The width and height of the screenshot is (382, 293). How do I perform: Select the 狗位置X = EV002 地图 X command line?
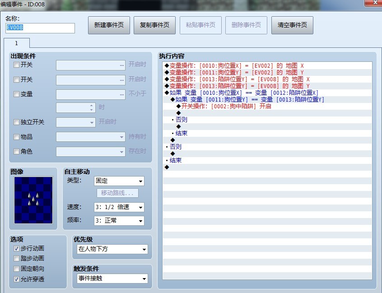(x=267, y=65)
